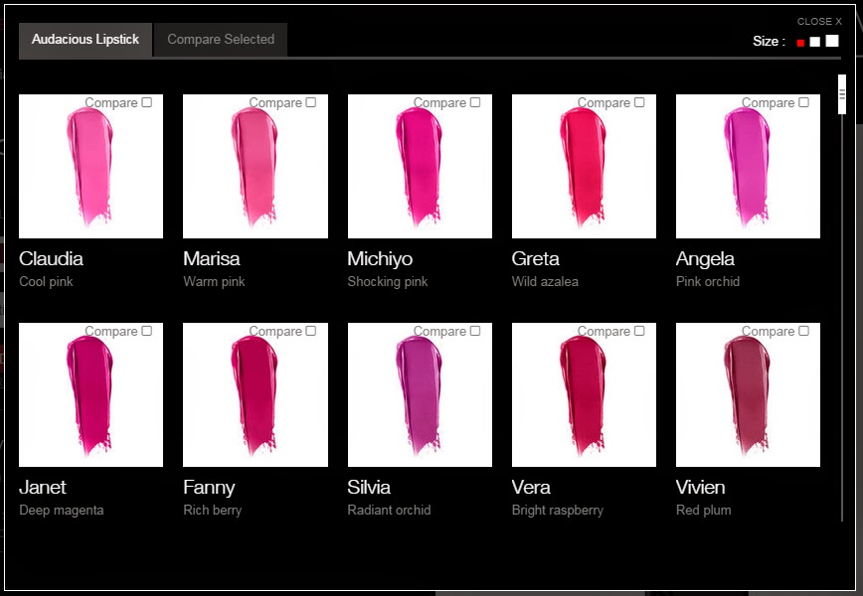This screenshot has width=863, height=596.
Task: Pick the Janet Deep magenta swatch
Action: 90,394
